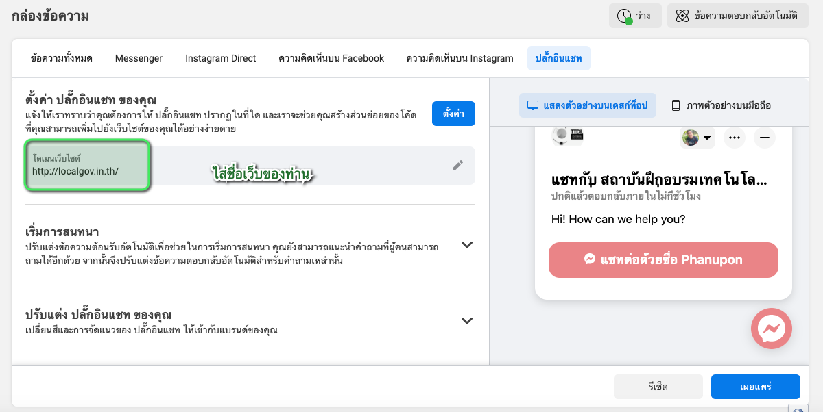Click the pencil edit icon for website domain
The height and width of the screenshot is (412, 823).
click(457, 165)
